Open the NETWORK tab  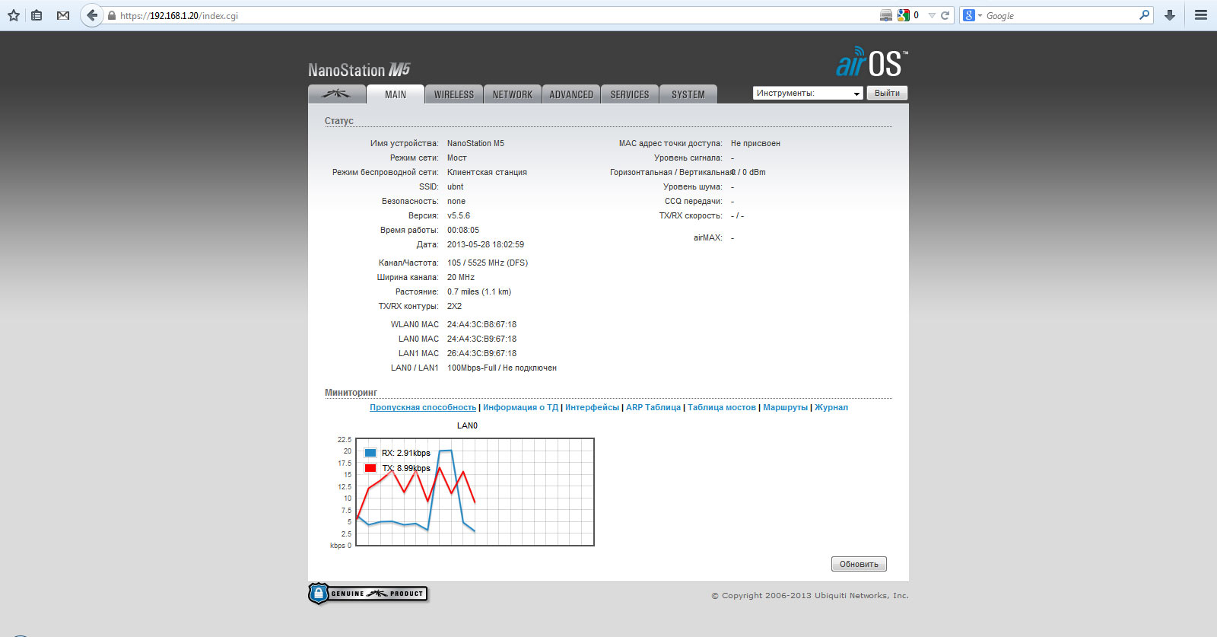pyautogui.click(x=512, y=94)
